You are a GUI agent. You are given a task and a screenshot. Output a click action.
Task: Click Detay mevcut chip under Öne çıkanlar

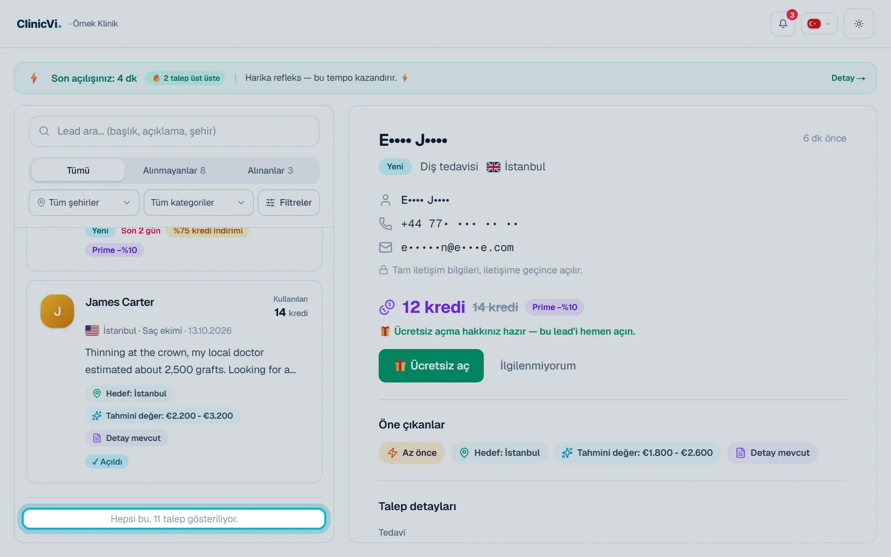[x=772, y=453]
